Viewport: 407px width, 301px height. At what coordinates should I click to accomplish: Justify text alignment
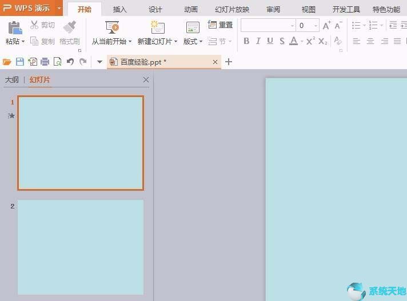[x=397, y=41]
